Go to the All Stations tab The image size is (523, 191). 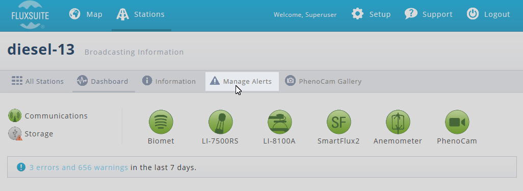[44, 82]
